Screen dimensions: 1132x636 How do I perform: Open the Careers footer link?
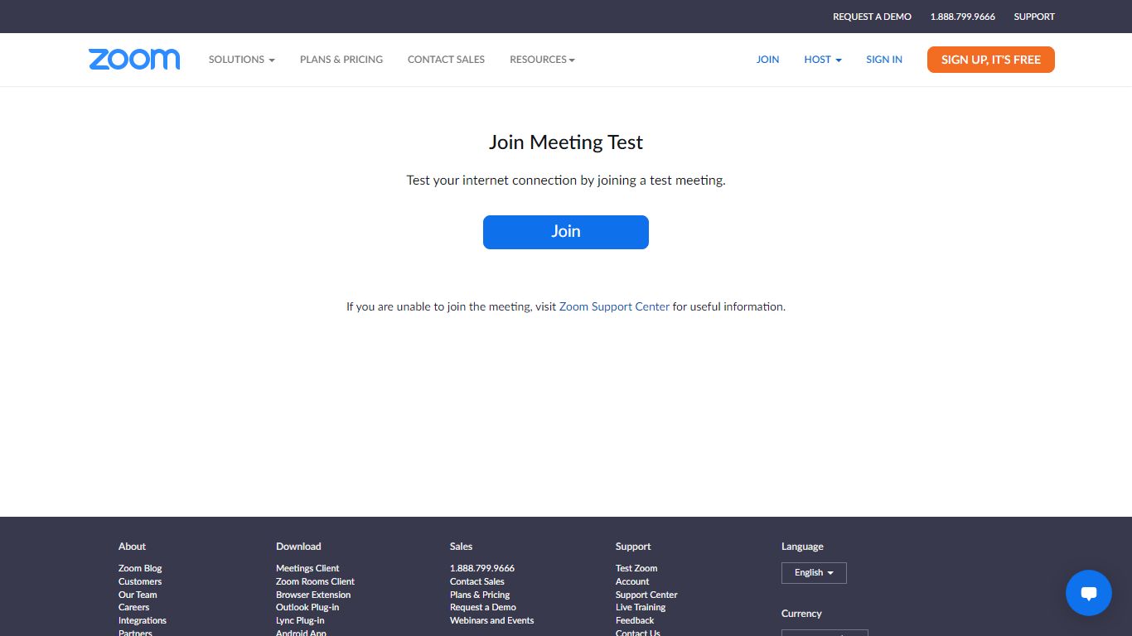(134, 607)
